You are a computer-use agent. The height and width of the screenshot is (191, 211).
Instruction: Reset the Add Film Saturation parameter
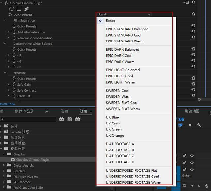[193, 32]
